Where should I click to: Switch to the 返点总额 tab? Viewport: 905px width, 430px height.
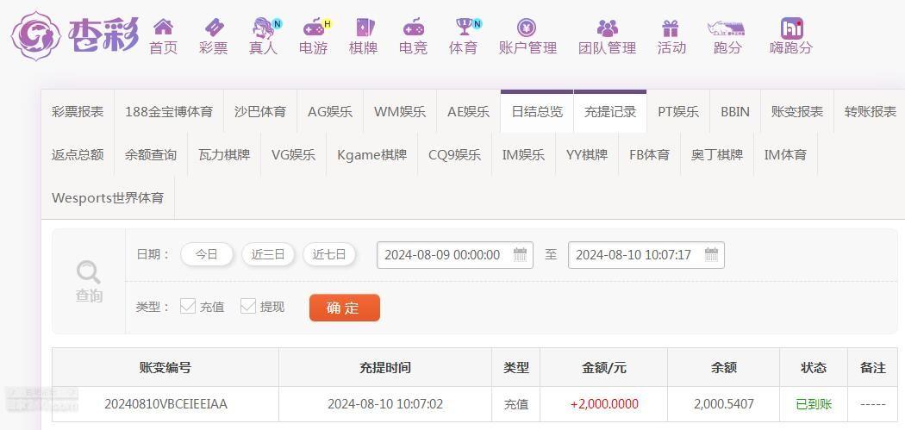pos(78,155)
